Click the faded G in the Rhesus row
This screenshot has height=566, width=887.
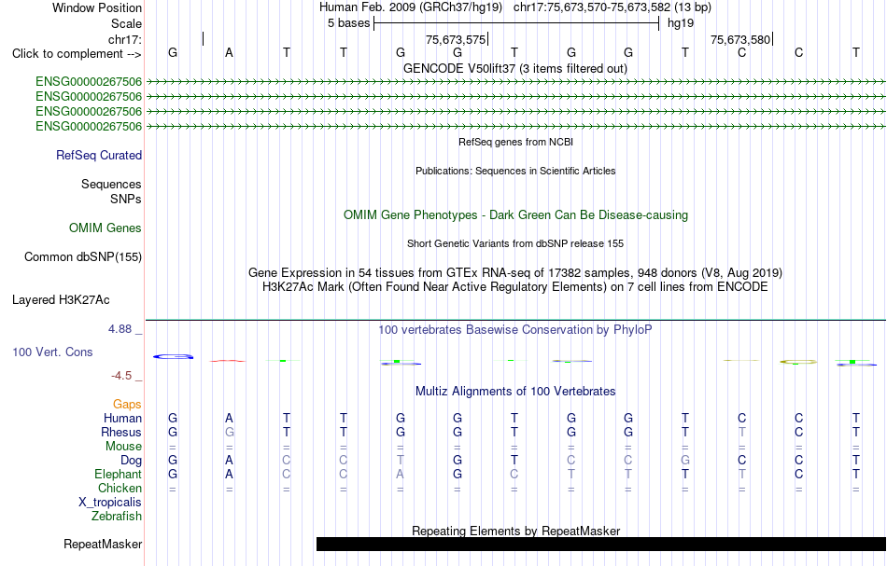coord(229,433)
